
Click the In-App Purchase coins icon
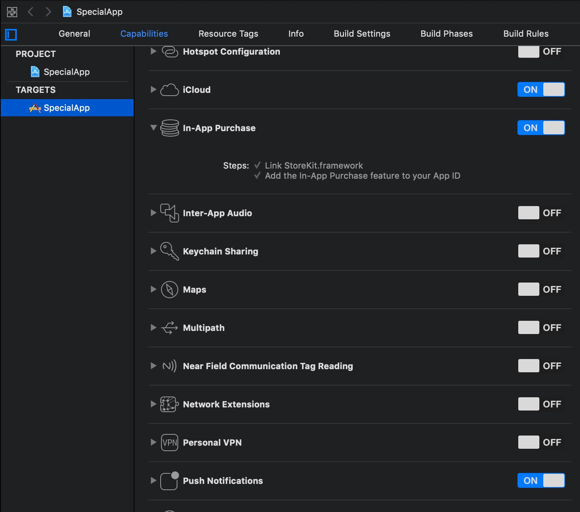click(170, 128)
